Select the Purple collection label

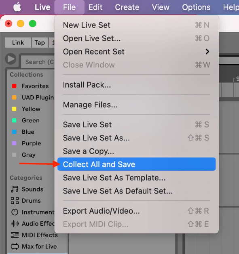click(31, 143)
